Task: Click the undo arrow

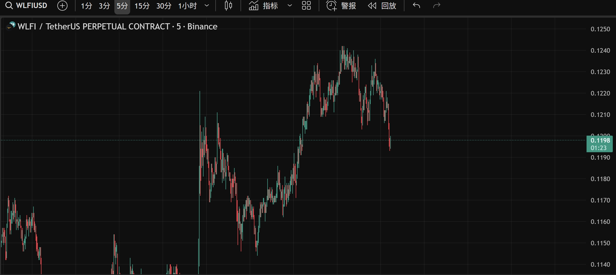Action: pyautogui.click(x=416, y=6)
